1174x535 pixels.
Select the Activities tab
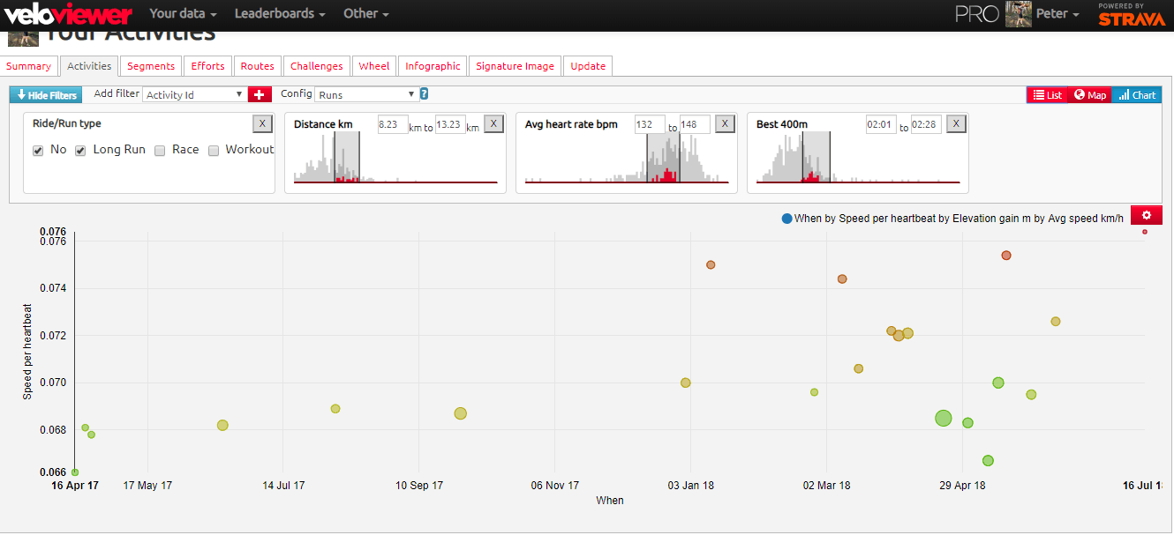pyautogui.click(x=89, y=66)
